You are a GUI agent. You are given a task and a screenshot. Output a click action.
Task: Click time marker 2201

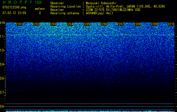19,24
